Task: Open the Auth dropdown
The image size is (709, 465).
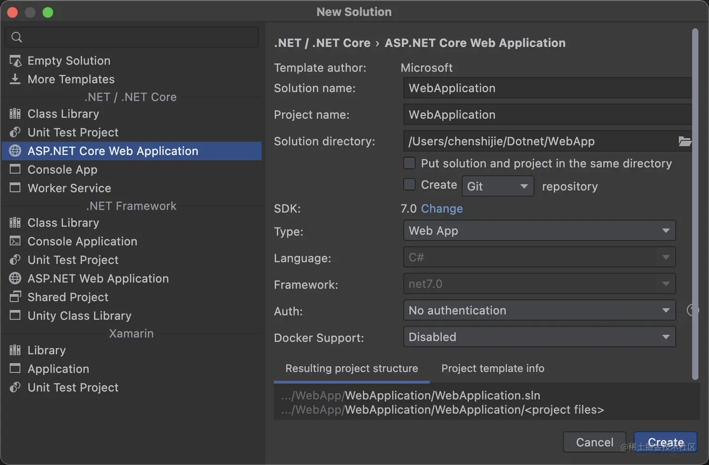Action: (539, 310)
